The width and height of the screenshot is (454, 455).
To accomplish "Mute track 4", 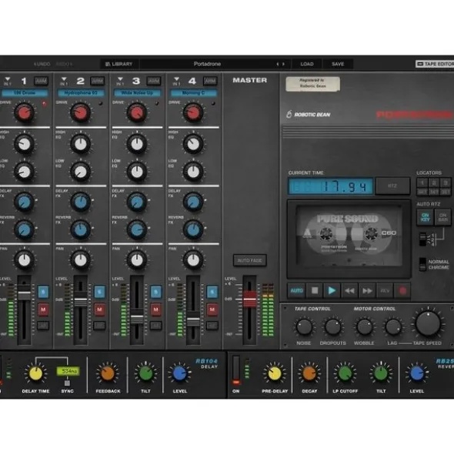I will [212, 309].
